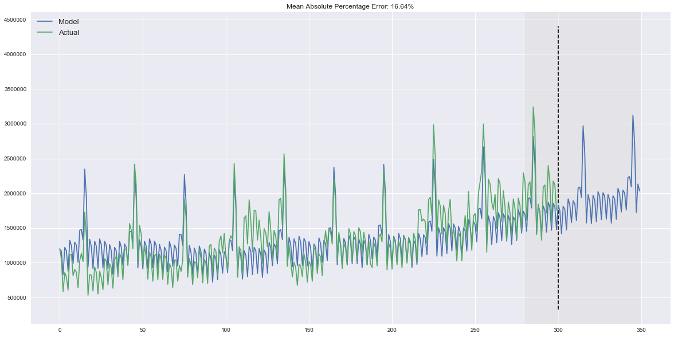The image size is (674, 337).
Task: Click the x-axis tick label 300
Action: (x=558, y=331)
